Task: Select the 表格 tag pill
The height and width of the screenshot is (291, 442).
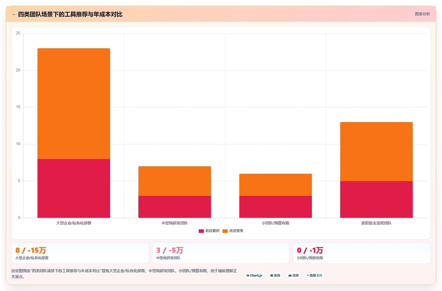Action: coord(275,275)
